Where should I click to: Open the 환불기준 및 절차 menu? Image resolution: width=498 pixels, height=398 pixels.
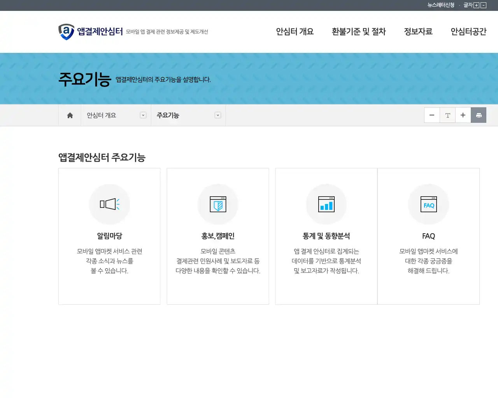pyautogui.click(x=359, y=32)
